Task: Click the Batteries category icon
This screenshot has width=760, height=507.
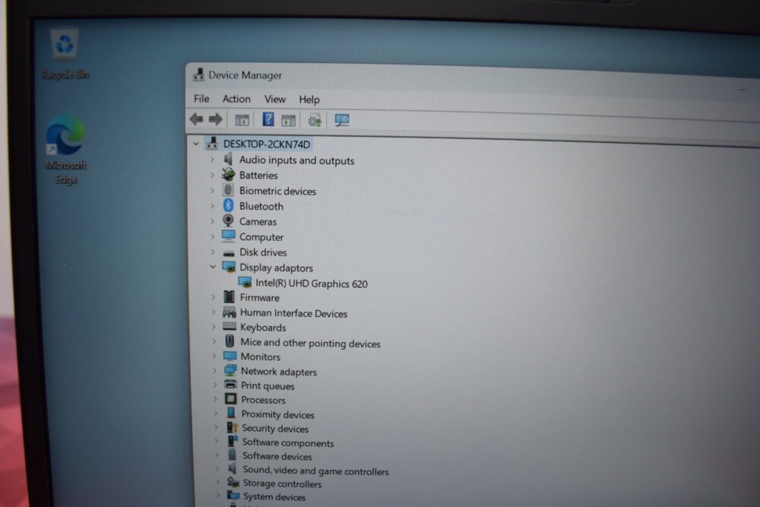Action: (x=228, y=175)
